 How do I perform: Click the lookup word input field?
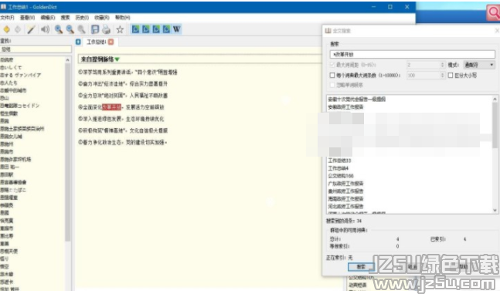tap(36, 49)
